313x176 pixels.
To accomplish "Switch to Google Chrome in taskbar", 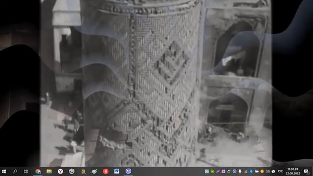I will click(38, 172).
